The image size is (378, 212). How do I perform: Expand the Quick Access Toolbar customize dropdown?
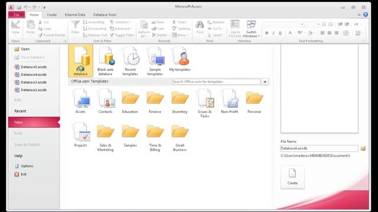tap(45, 8)
